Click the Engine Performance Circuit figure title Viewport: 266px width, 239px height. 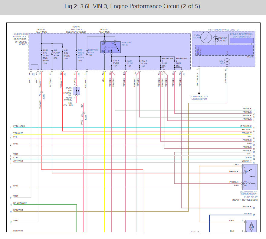coord(133,6)
